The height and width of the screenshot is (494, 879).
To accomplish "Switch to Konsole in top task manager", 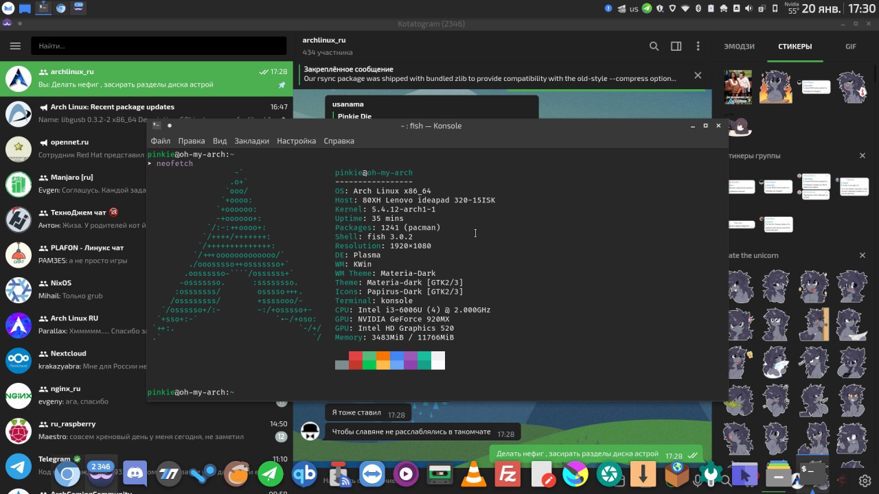I will [x=43, y=8].
